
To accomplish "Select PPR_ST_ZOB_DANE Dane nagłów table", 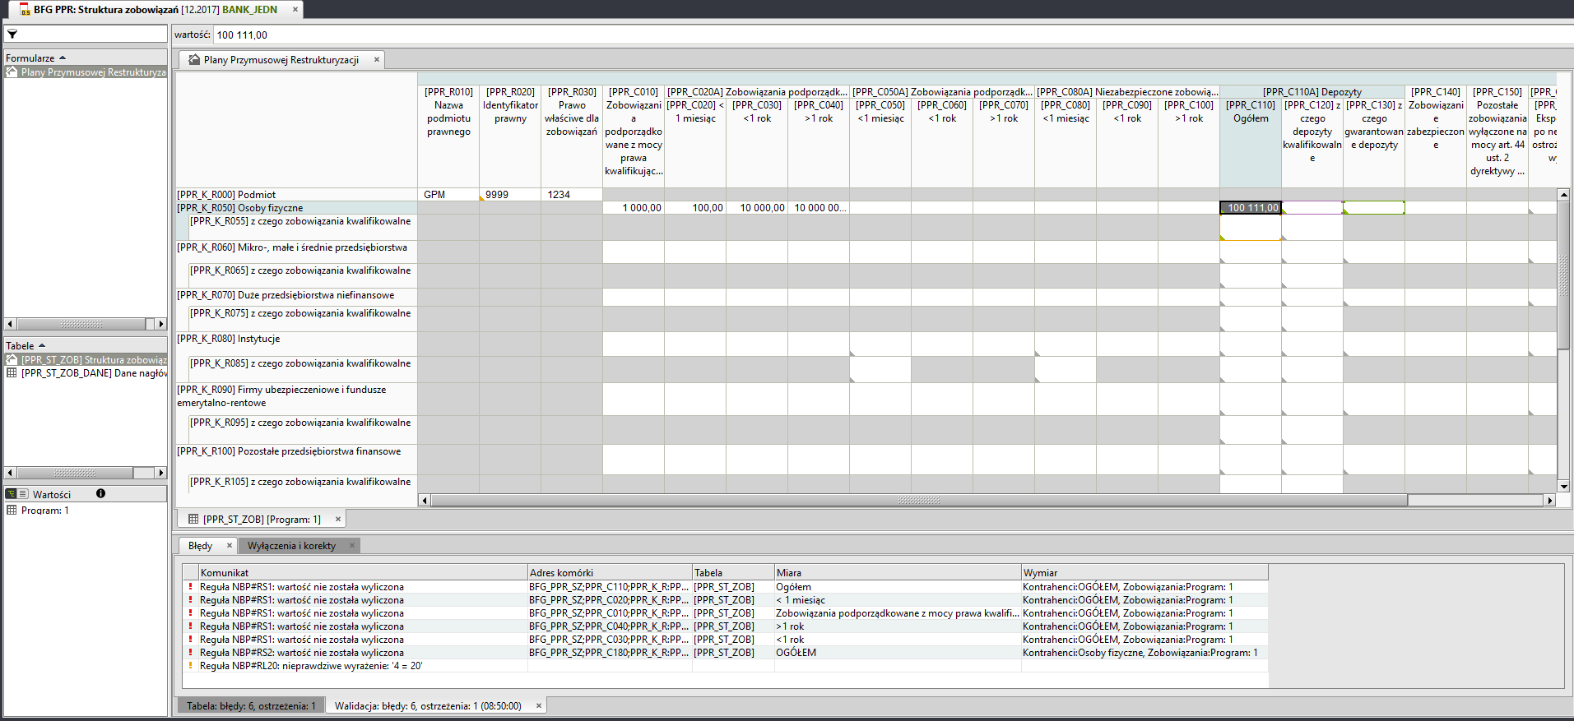I will pyautogui.click(x=86, y=373).
